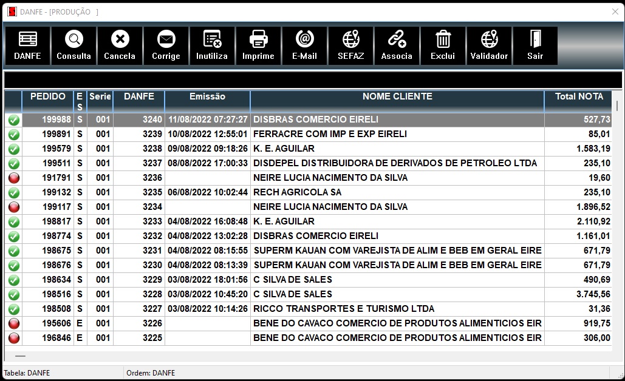Launch the Validador tool

click(x=489, y=46)
